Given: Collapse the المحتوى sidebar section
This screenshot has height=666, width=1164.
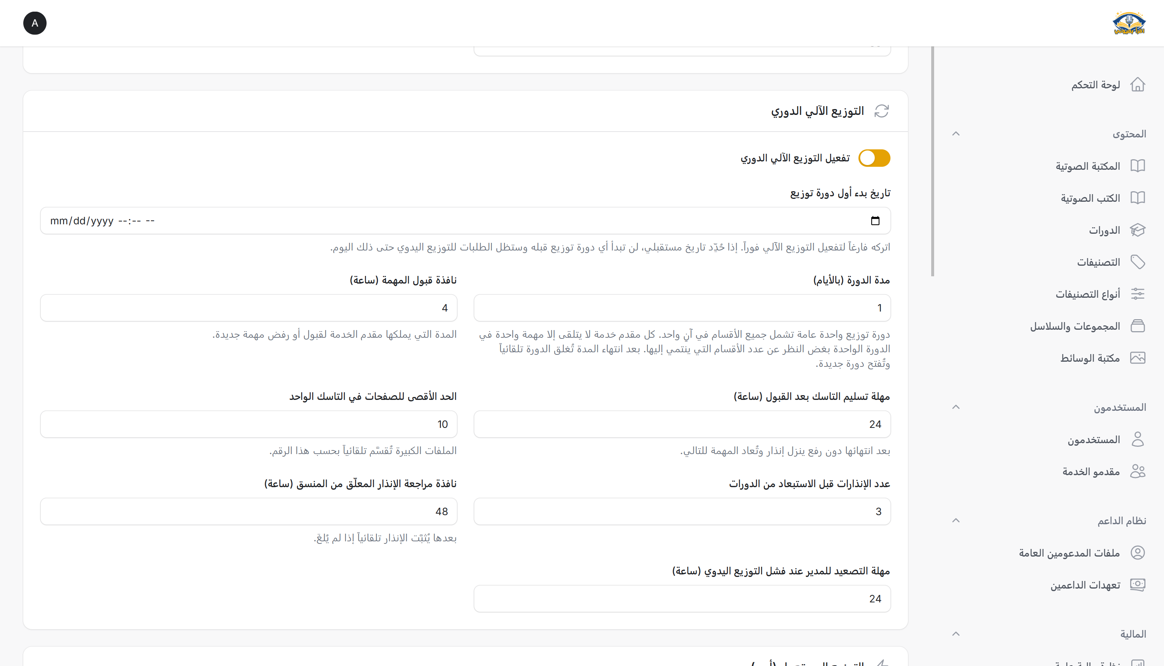Looking at the screenshot, I should (956, 134).
